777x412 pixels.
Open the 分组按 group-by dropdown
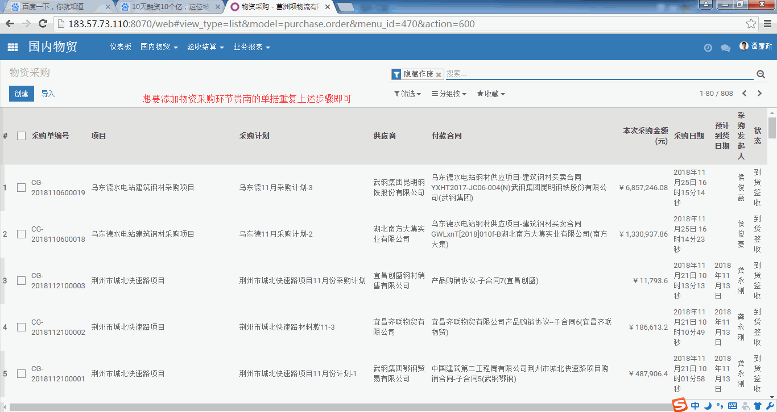pos(449,94)
